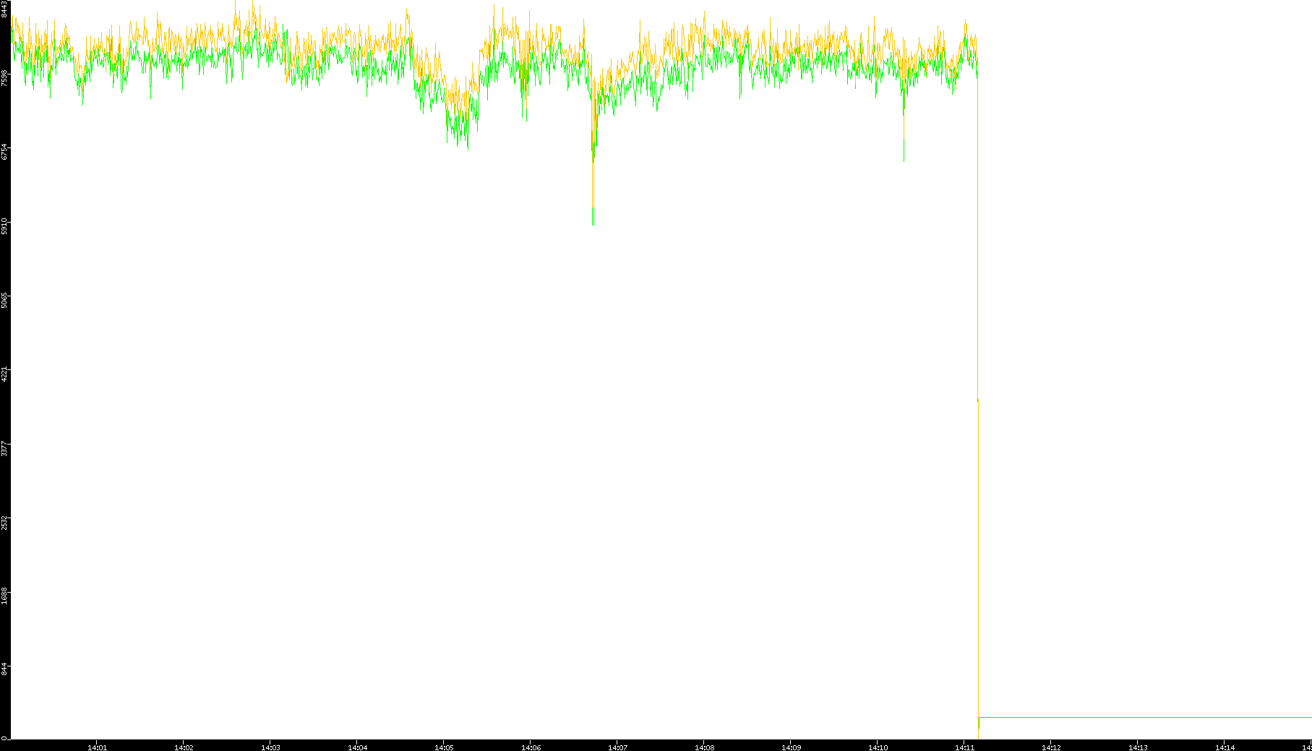Pick the 14:07 time axis marker
This screenshot has height=751, width=1312.
[617, 747]
